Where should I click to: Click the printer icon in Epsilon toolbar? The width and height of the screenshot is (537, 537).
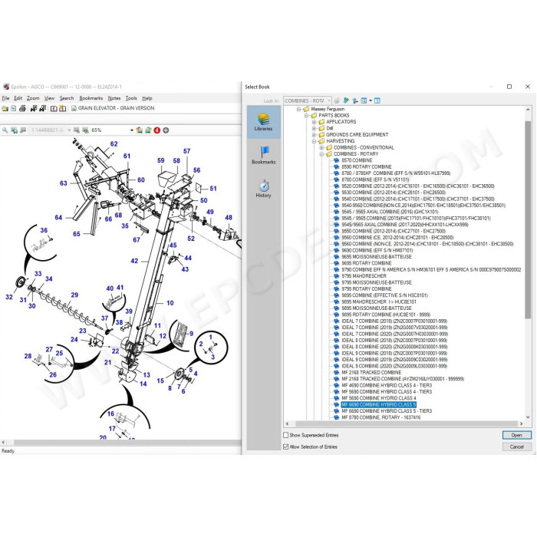pyautogui.click(x=22, y=109)
